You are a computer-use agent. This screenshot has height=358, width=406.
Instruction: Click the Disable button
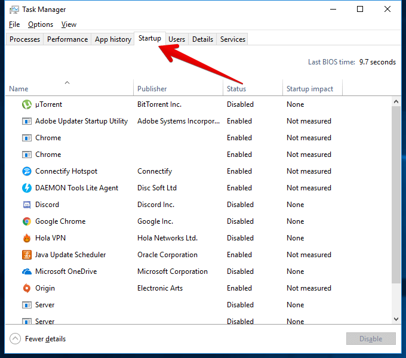click(x=371, y=338)
